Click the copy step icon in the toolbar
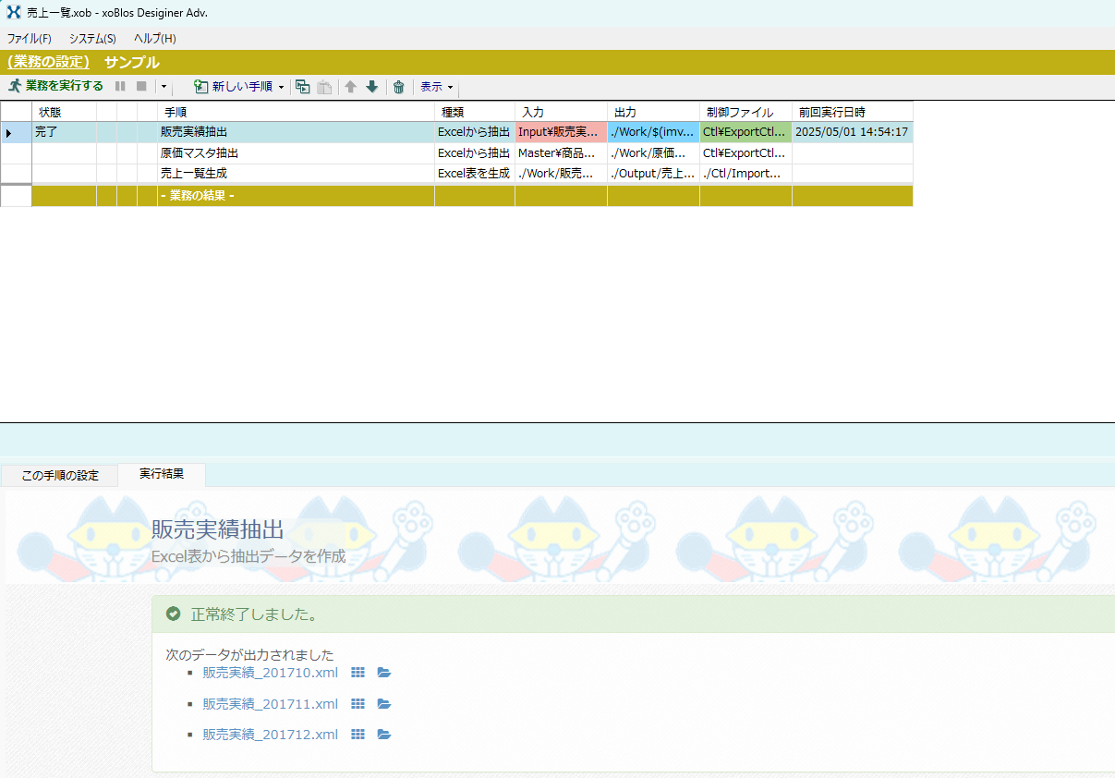1115x778 pixels. point(302,87)
